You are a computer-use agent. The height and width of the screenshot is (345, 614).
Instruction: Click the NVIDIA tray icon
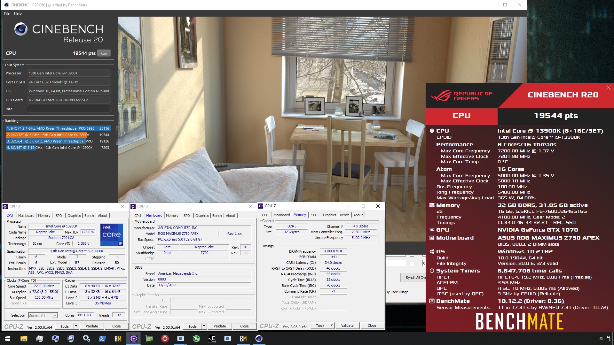click(x=601, y=339)
